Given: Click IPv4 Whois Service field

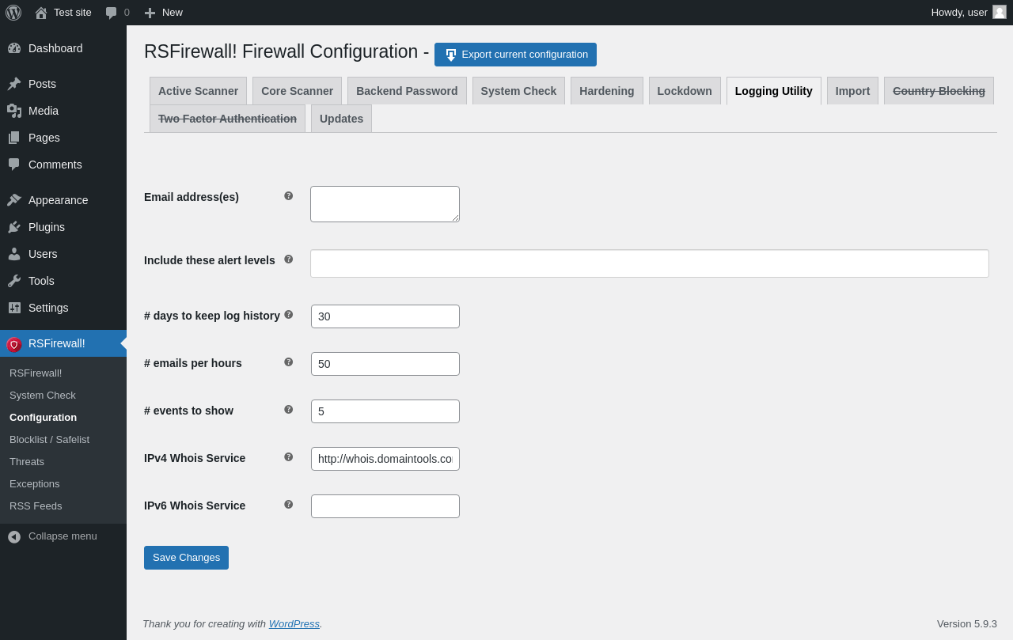Looking at the screenshot, I should [x=385, y=459].
